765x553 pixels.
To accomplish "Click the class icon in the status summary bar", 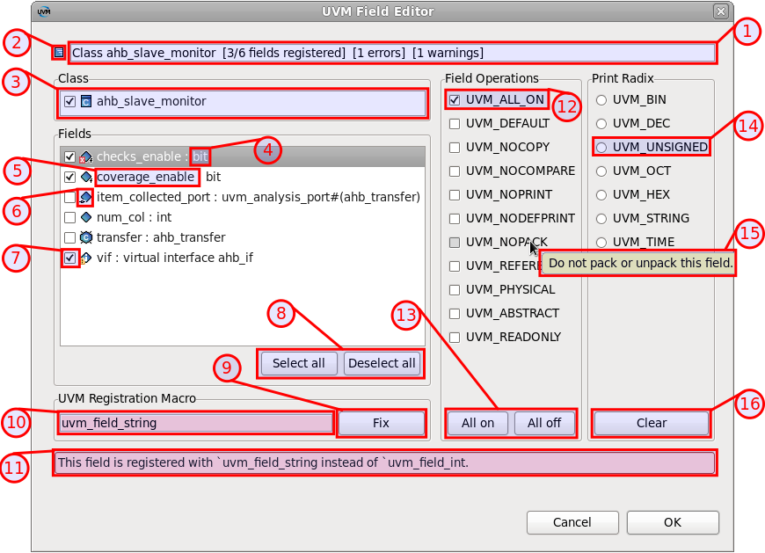I will click(x=57, y=53).
